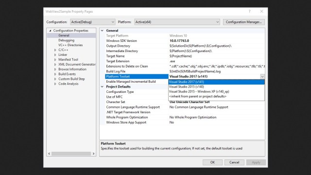The width and height of the screenshot is (311, 175).
Task: Click the Cancel button
Action: click(x=234, y=162)
